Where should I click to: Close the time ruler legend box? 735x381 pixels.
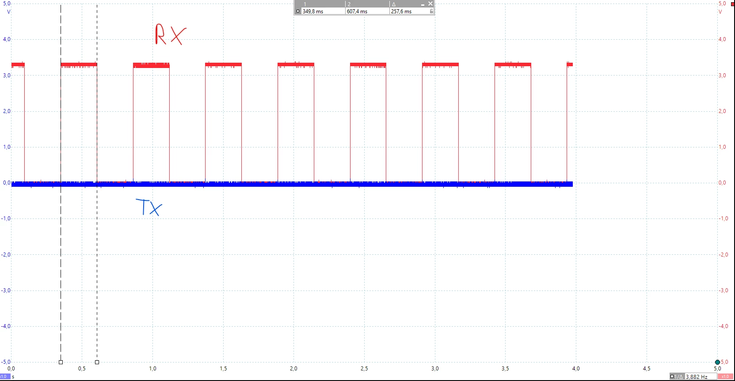point(430,4)
